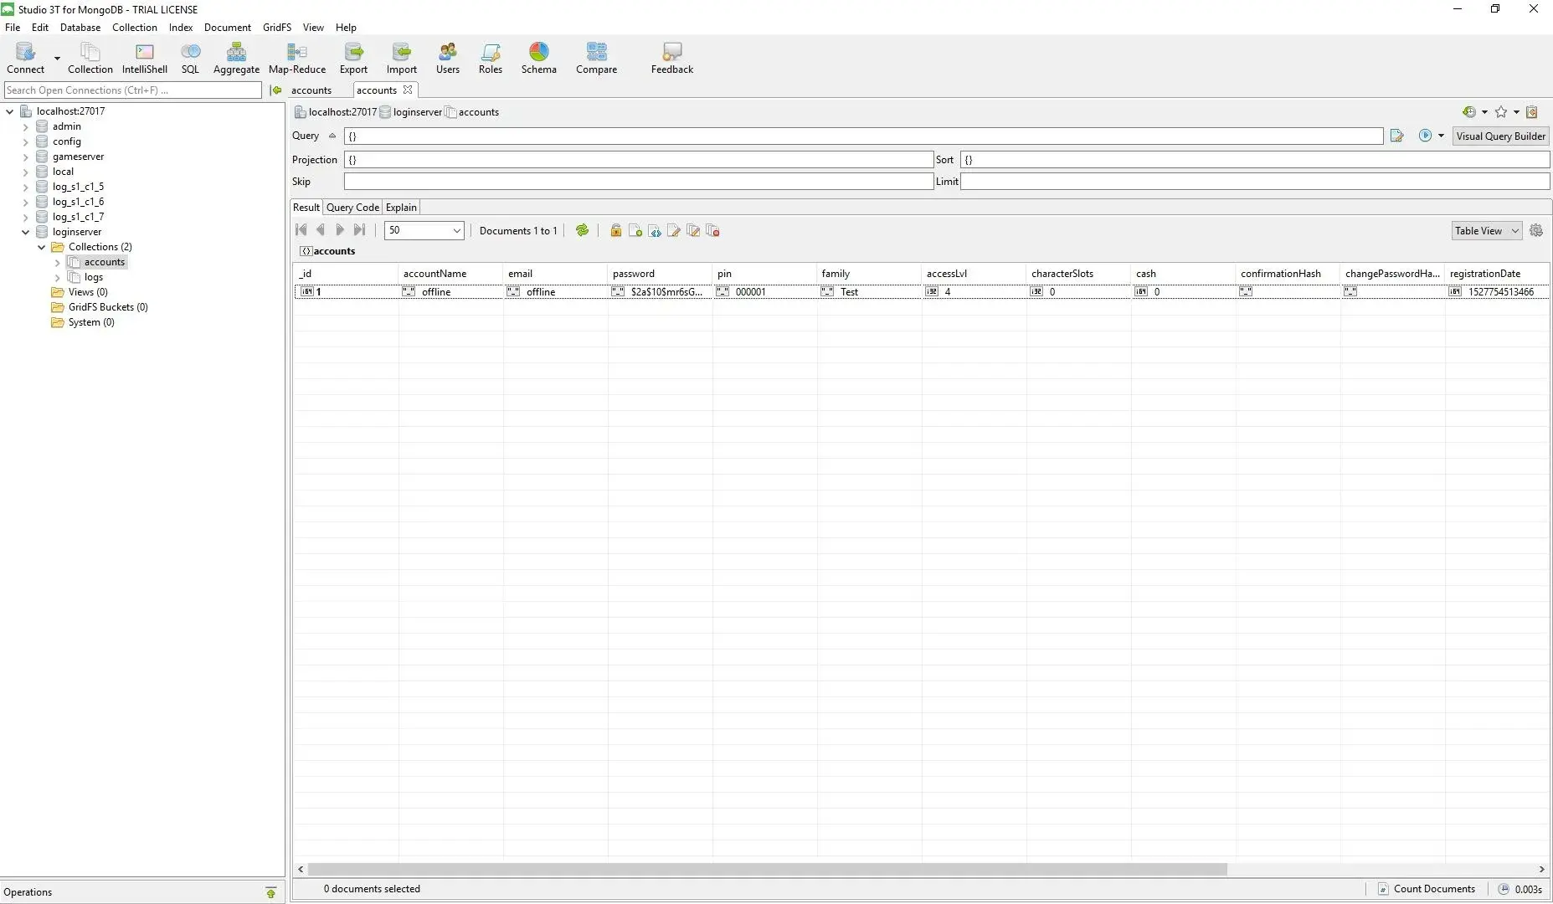Select the log_s1_c1_5 database
1553x904 pixels.
pyautogui.click(x=78, y=187)
